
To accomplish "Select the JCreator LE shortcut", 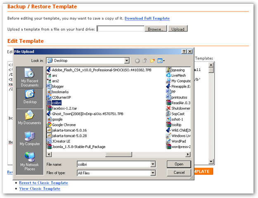I will (x=59, y=141).
